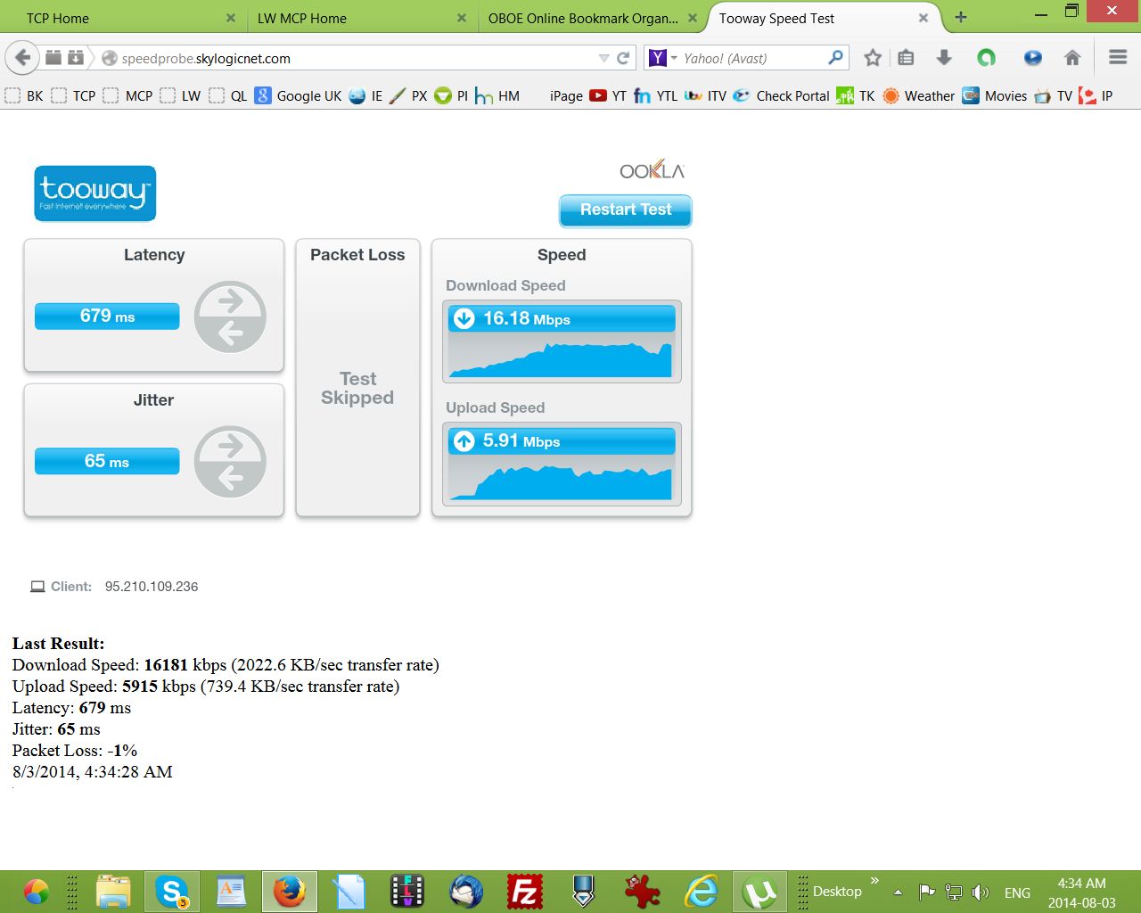This screenshot has width=1141, height=913.
Task: Open the Firefox hamburger menu
Action: pyautogui.click(x=1118, y=57)
